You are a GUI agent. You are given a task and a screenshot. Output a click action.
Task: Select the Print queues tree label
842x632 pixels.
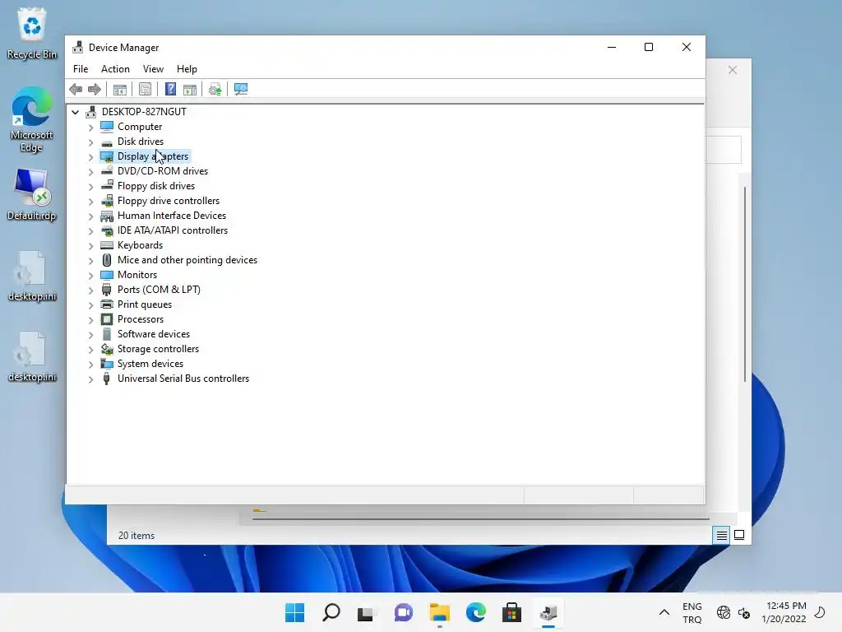145,304
